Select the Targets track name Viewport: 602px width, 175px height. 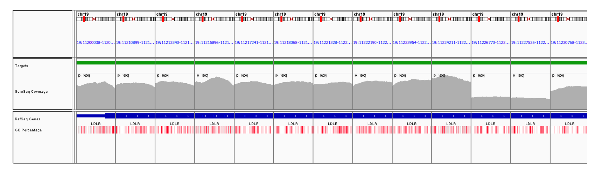coord(21,66)
